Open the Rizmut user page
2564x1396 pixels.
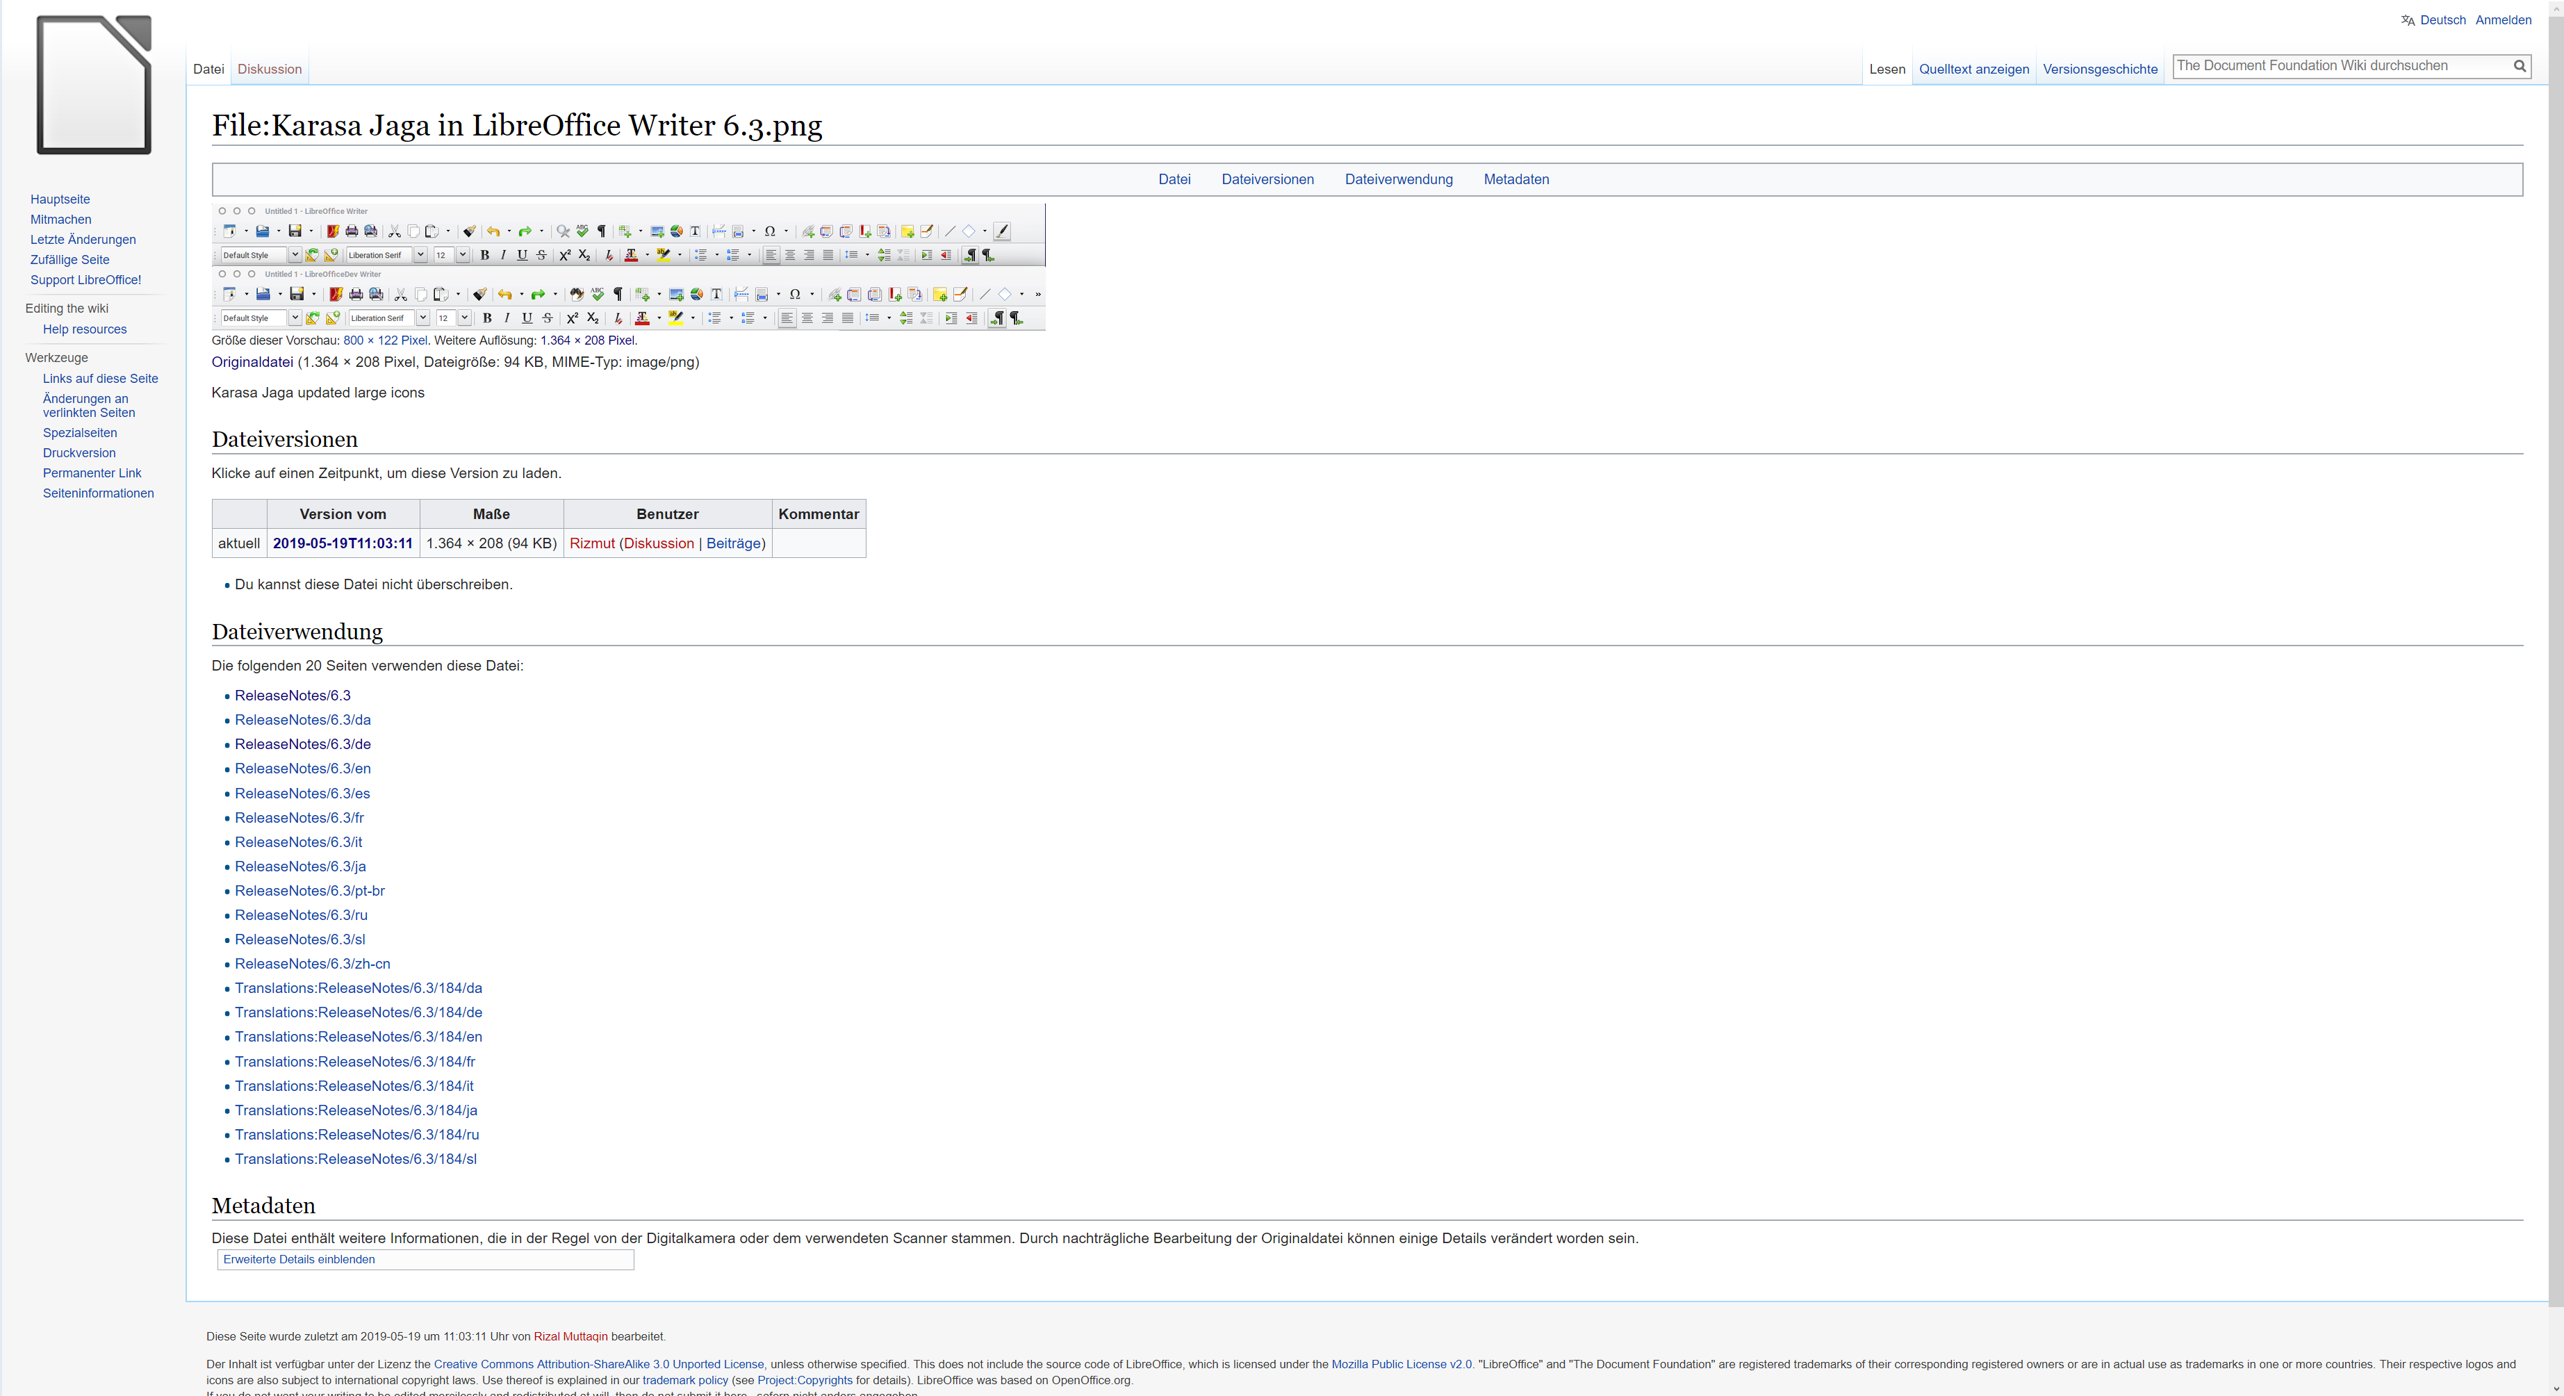pos(592,543)
